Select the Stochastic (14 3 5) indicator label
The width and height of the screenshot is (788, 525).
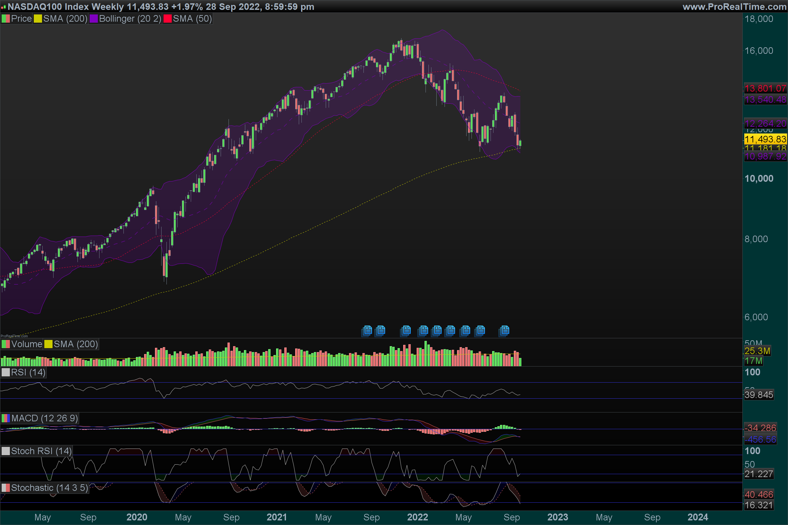(x=49, y=488)
